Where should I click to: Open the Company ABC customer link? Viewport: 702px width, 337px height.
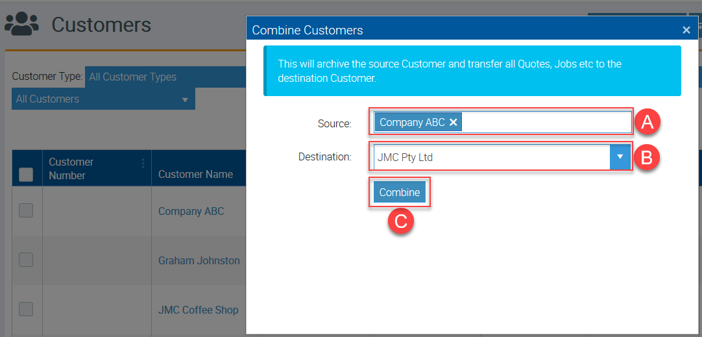191,211
